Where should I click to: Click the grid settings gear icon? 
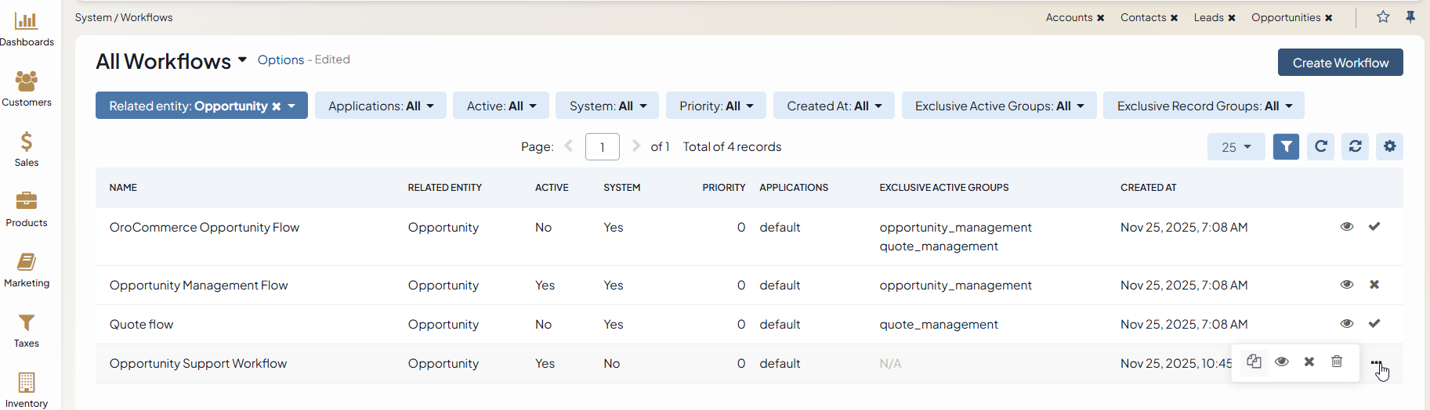pos(1389,146)
